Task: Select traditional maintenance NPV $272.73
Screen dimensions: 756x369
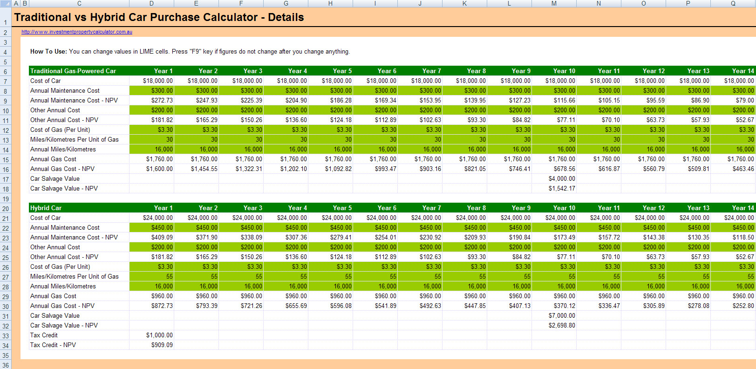Action: [x=151, y=100]
